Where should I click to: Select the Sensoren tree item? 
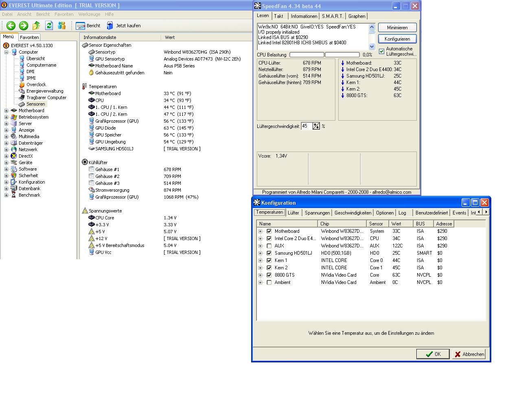point(36,104)
